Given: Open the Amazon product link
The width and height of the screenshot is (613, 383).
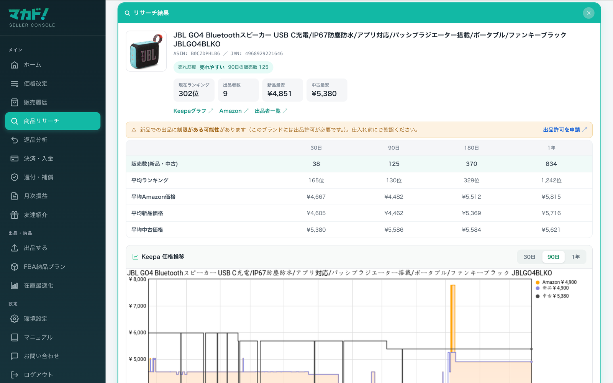Looking at the screenshot, I should [234, 111].
